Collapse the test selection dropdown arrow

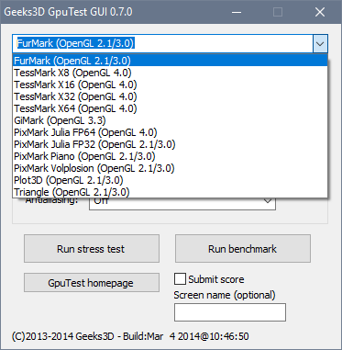(320, 44)
